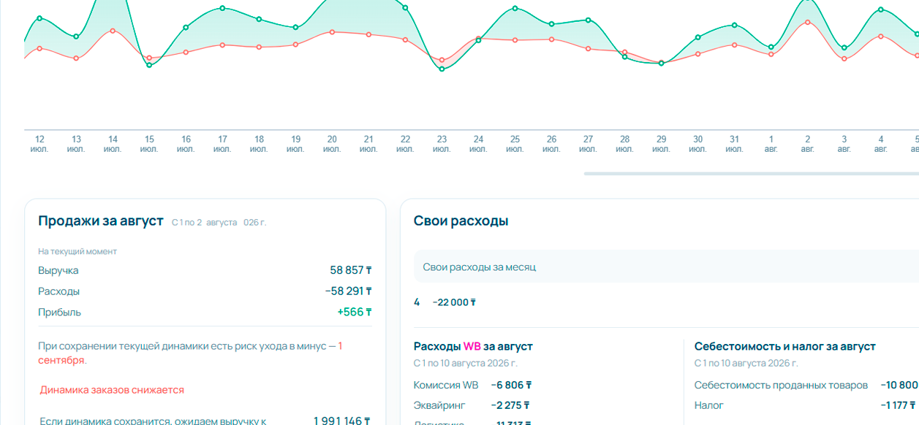919x425 pixels.
Task: Select the red chart point for 20 июл.
Action: tap(332, 32)
